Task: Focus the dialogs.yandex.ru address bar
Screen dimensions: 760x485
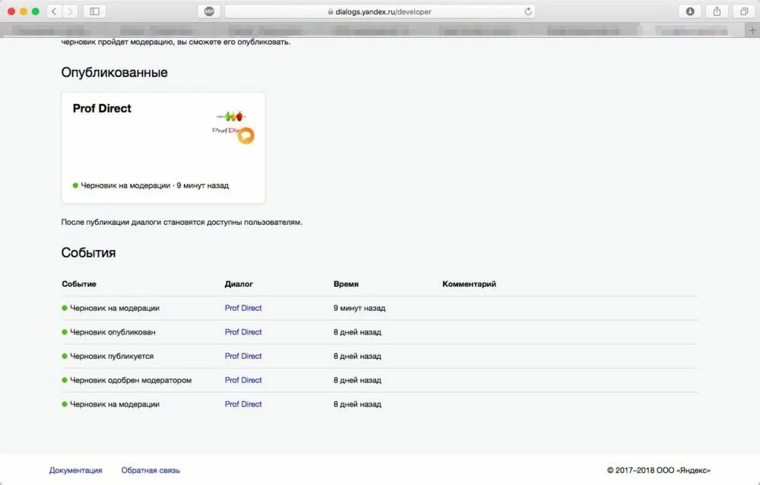Action: click(379, 11)
